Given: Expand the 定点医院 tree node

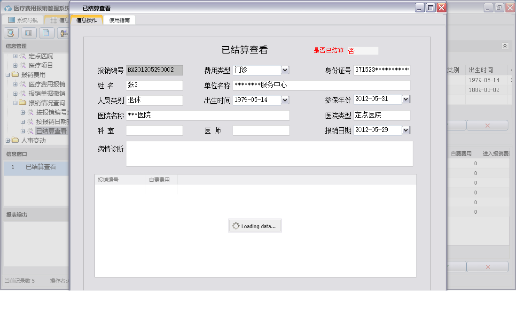Looking at the screenshot, I should pyautogui.click(x=16, y=56).
